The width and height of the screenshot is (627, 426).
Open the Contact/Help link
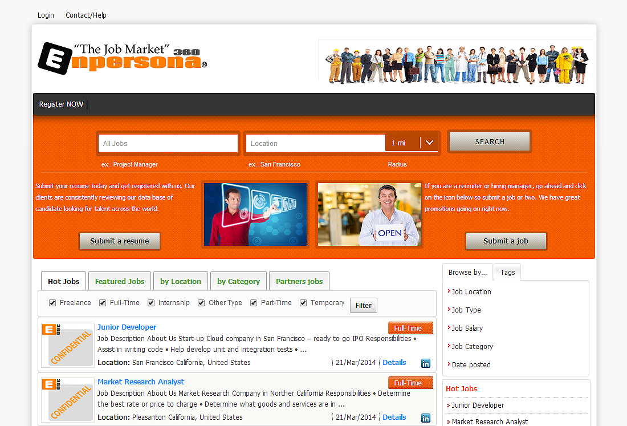click(x=86, y=15)
